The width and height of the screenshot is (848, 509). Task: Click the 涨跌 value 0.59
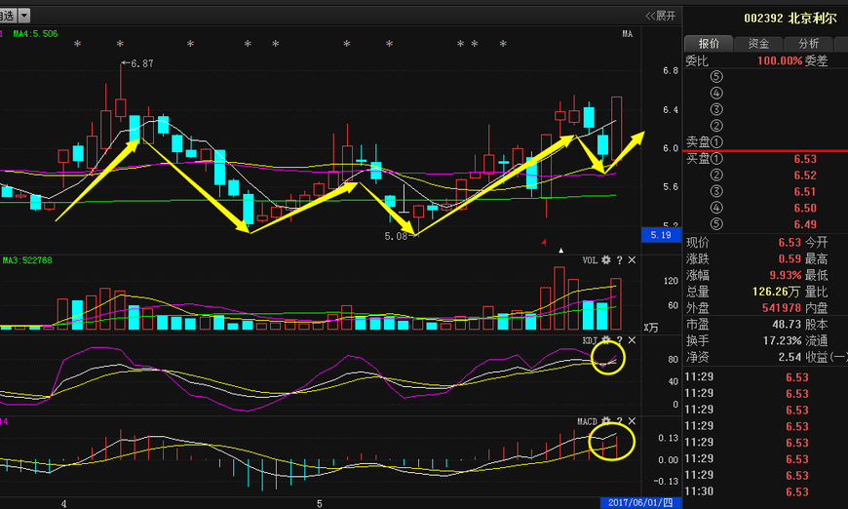click(x=790, y=258)
